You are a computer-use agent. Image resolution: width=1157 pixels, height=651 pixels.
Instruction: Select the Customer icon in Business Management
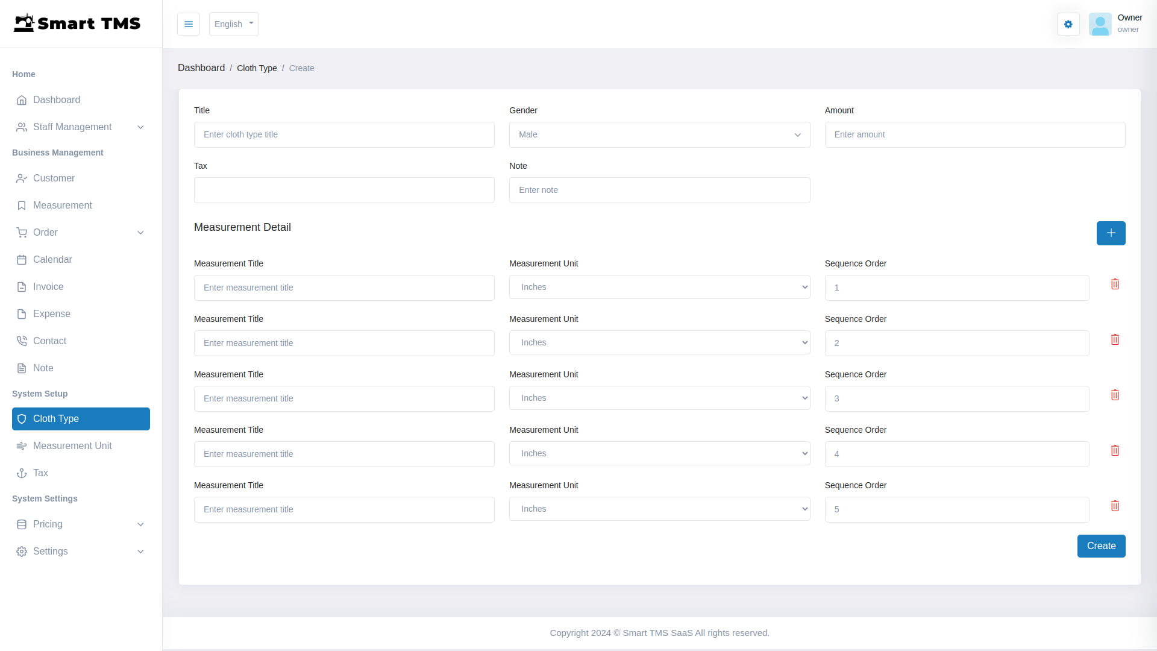click(22, 178)
